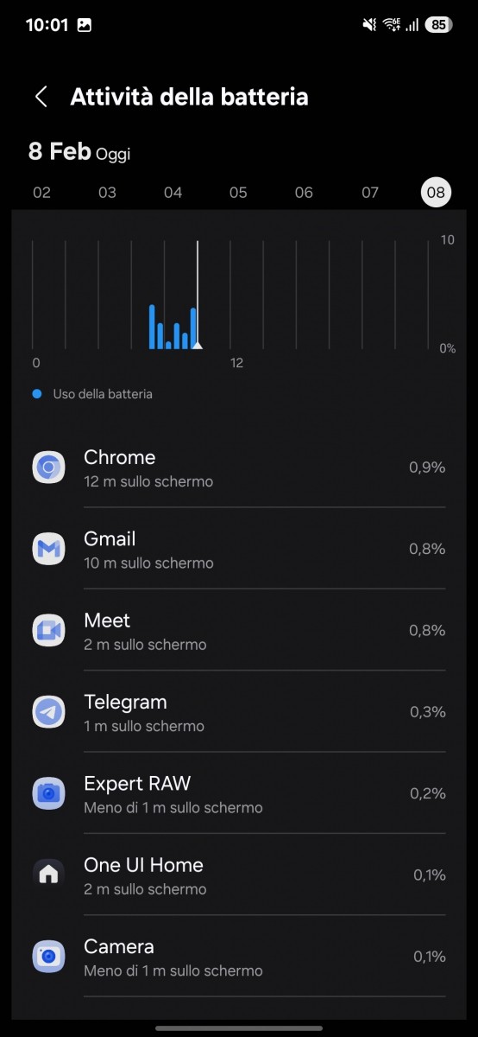Open Chrome battery usage details
The image size is (478, 1037).
239,468
